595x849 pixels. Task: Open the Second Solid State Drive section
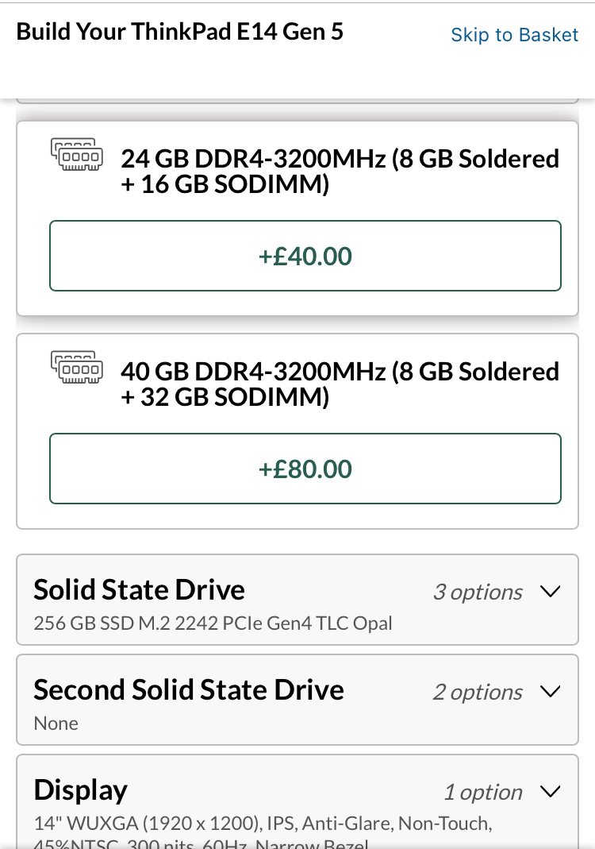189,690
